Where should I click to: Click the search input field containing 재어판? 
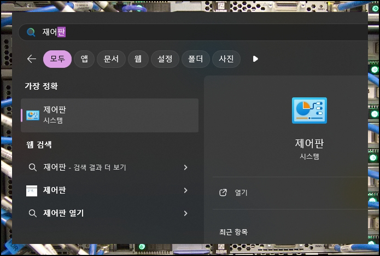(193, 32)
